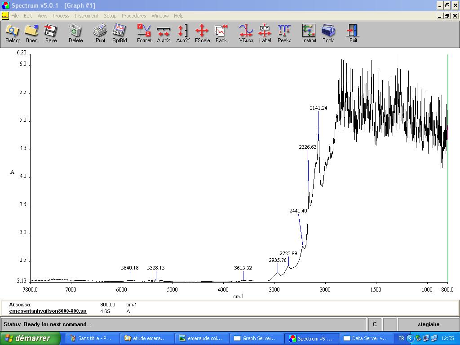Label peaks using the Peaks tool
The width and height of the screenshot is (460, 345).
[284, 34]
